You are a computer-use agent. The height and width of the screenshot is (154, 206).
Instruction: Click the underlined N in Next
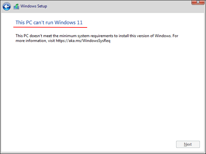(x=185, y=144)
